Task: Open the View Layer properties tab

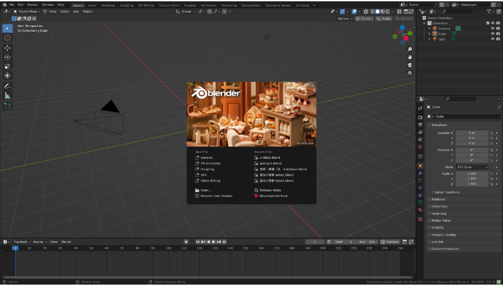Action: pyautogui.click(x=420, y=132)
